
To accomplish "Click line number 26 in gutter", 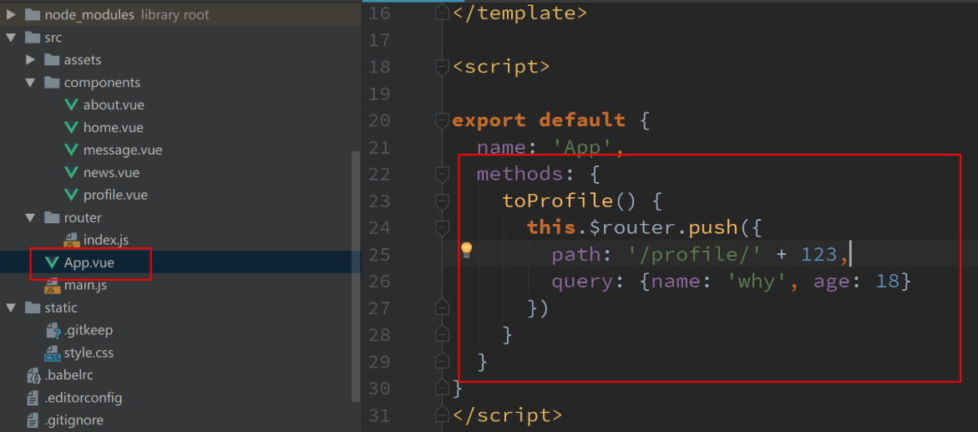I will (x=379, y=282).
